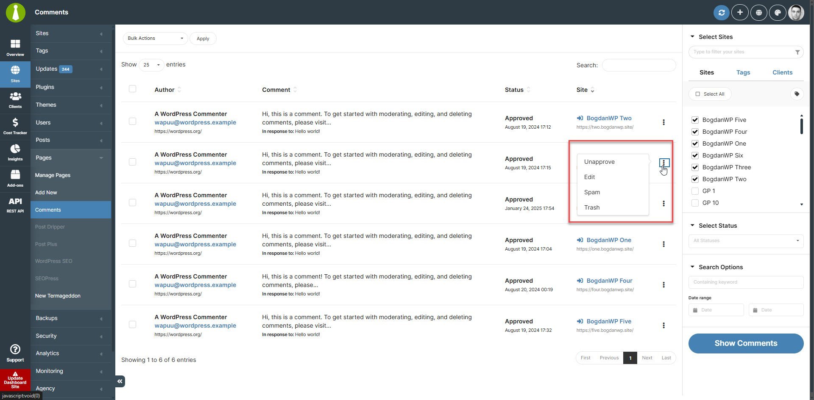Screen dimensions: 814x400
Task: Go to the Next pagination page
Action: pos(647,358)
